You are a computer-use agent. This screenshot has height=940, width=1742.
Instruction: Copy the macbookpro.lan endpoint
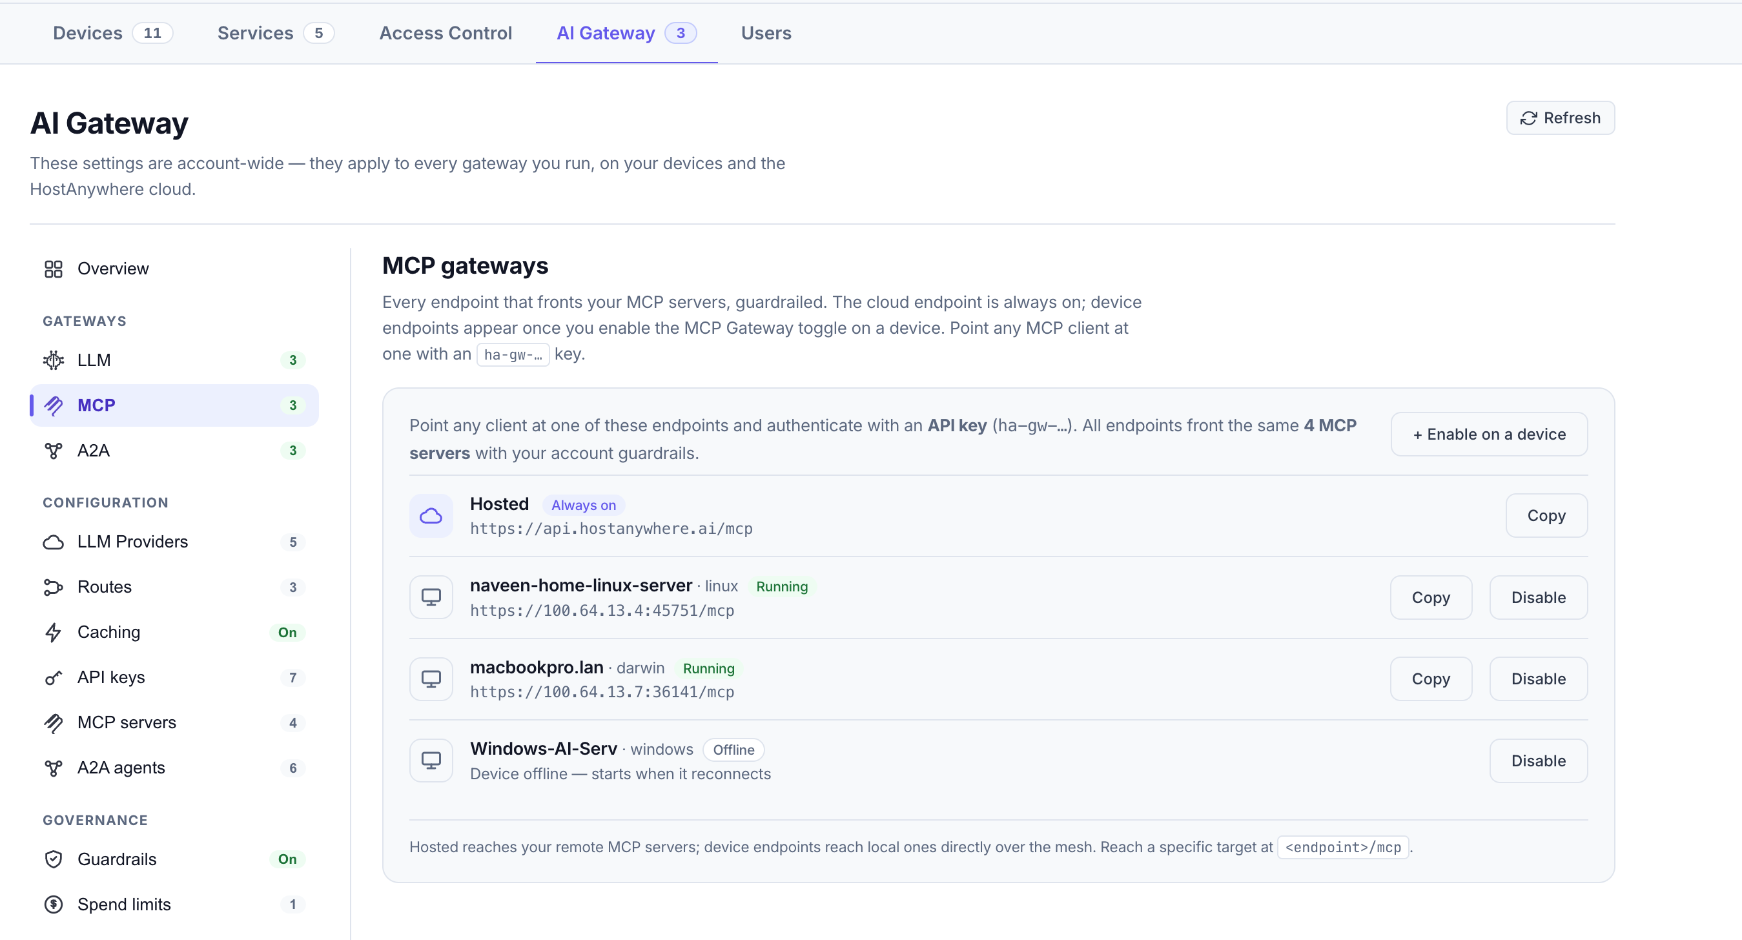point(1431,679)
